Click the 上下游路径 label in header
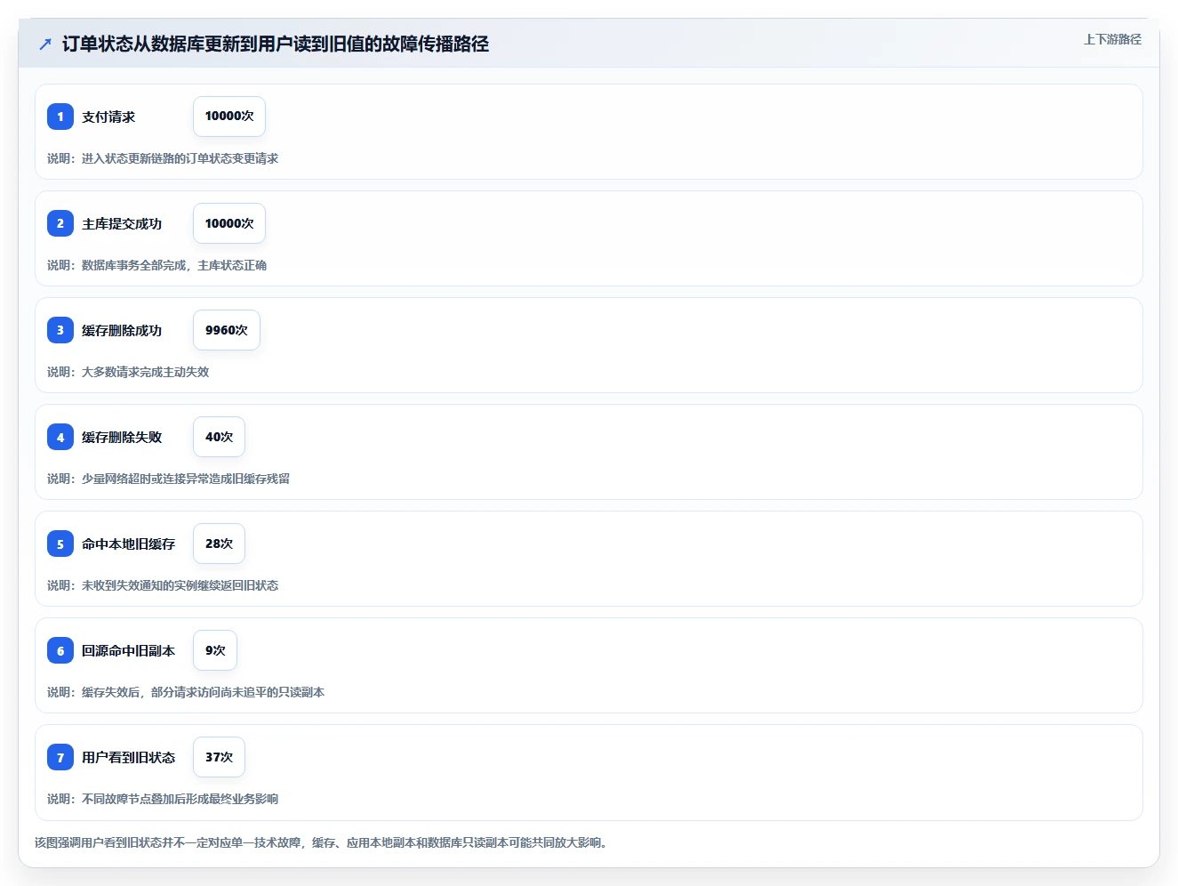Viewport: 1178px width, 886px height. point(1112,39)
